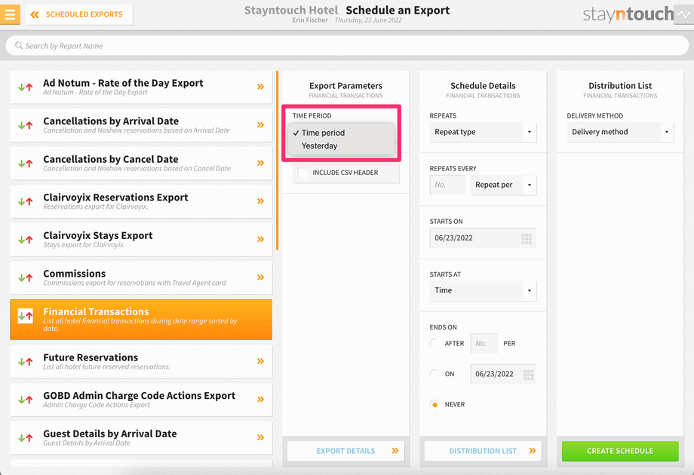
Task: Open Ends On date calendar icon
Action: pyautogui.click(x=528, y=375)
